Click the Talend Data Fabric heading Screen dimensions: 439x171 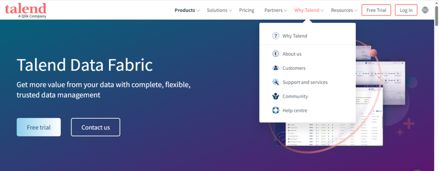click(x=85, y=65)
